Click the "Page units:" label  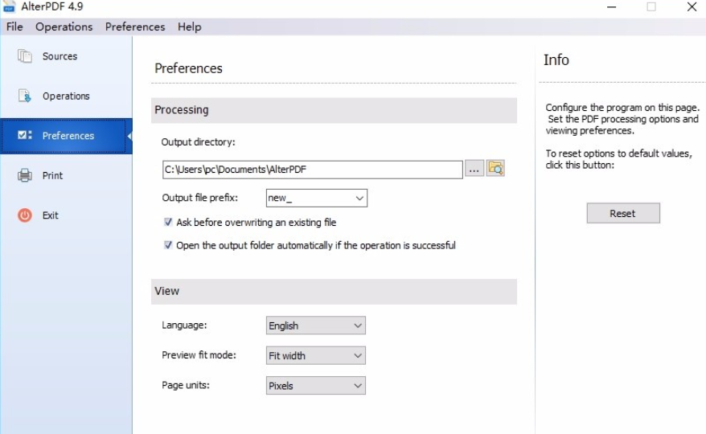tap(186, 386)
